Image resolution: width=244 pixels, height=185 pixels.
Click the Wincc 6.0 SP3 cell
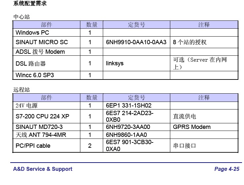35,75
